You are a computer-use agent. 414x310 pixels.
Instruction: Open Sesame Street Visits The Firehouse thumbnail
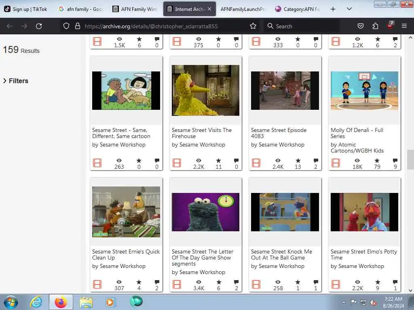pyautogui.click(x=205, y=90)
